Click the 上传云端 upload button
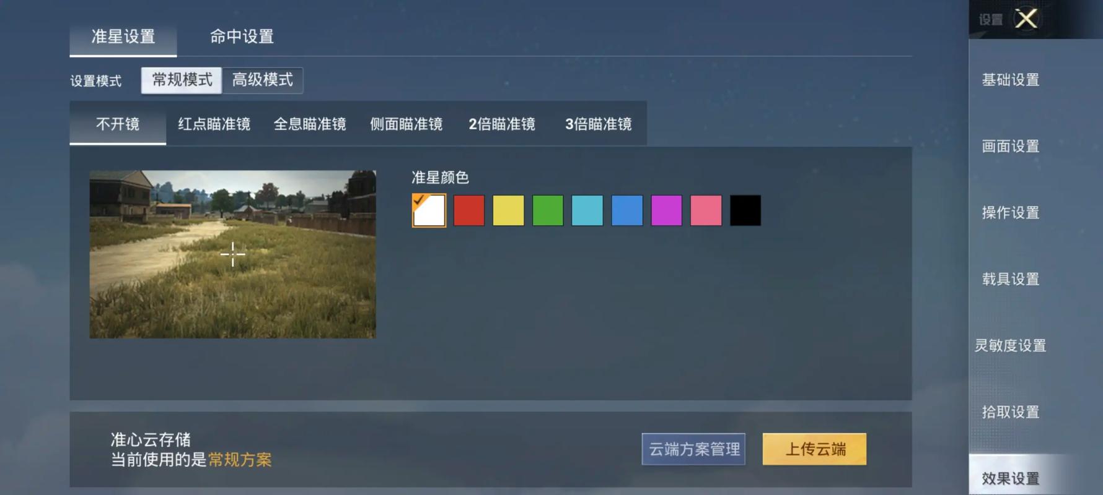This screenshot has height=495, width=1103. (814, 449)
